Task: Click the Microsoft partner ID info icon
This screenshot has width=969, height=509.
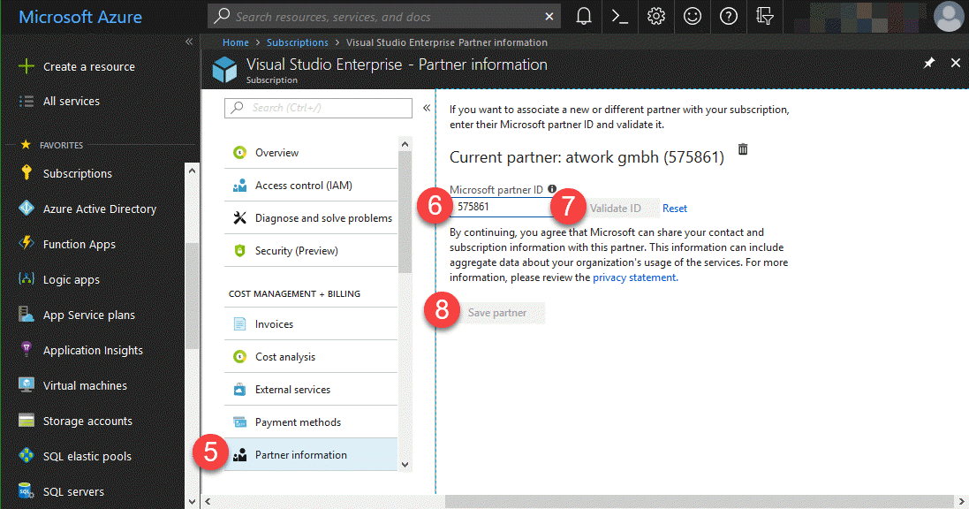Action: click(x=552, y=189)
